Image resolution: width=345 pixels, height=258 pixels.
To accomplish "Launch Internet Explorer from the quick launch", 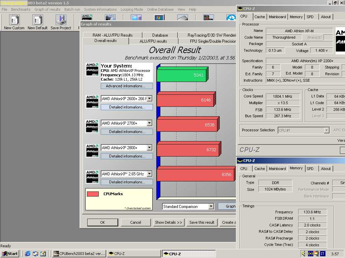I will tap(28, 254).
